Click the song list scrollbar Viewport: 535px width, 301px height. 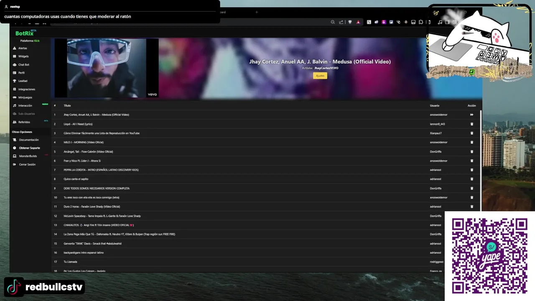481,161
